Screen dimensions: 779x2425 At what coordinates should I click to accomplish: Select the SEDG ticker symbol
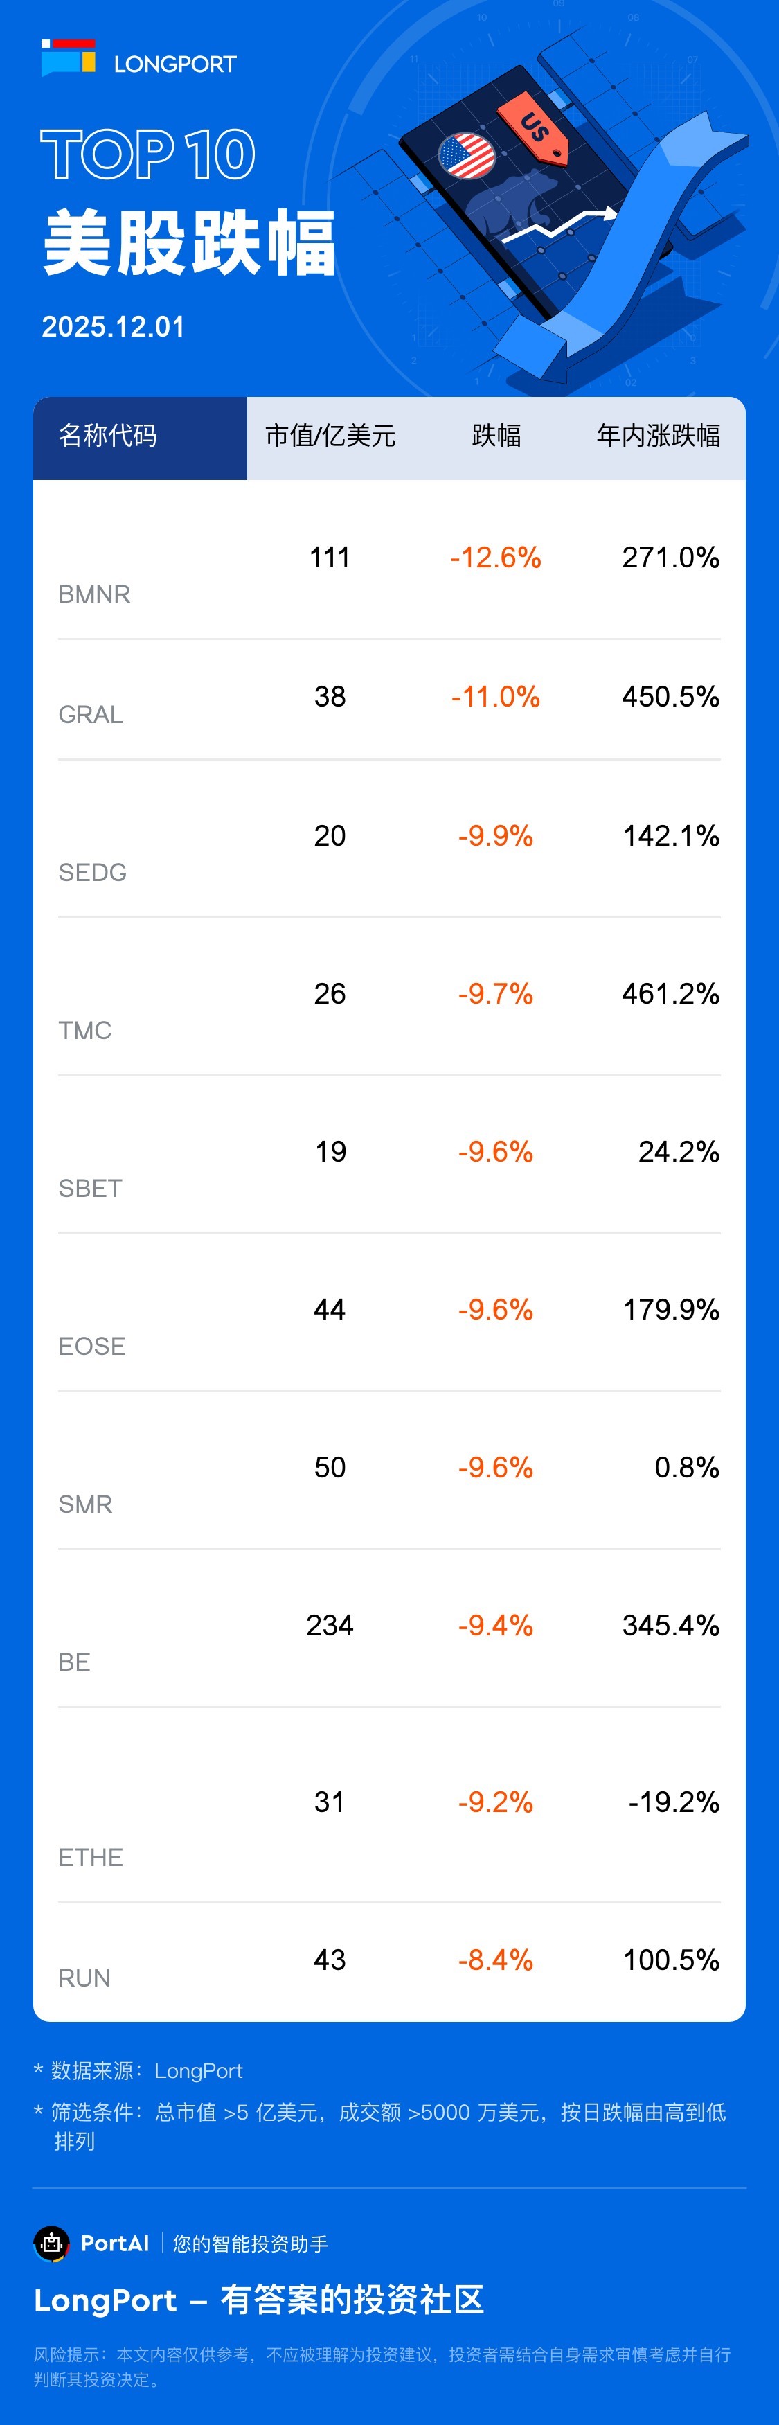click(x=92, y=873)
